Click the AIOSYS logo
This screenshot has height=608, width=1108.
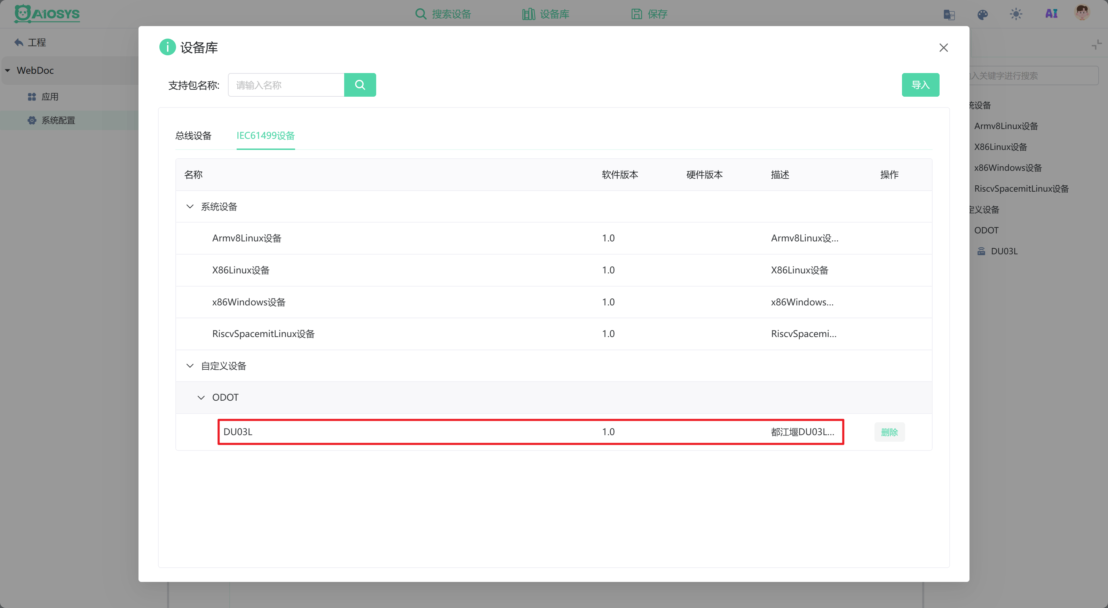coord(47,14)
